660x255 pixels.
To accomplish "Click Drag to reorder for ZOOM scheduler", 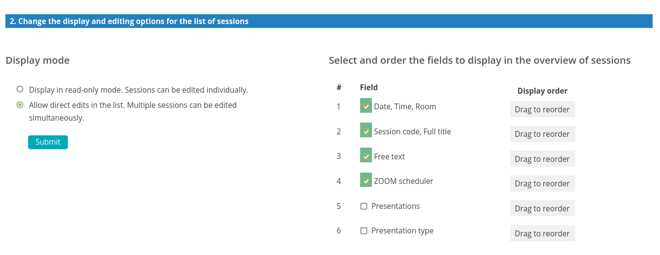I will [542, 183].
